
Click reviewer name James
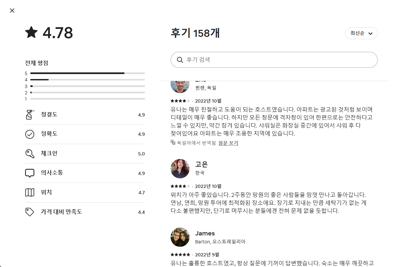[205, 233]
